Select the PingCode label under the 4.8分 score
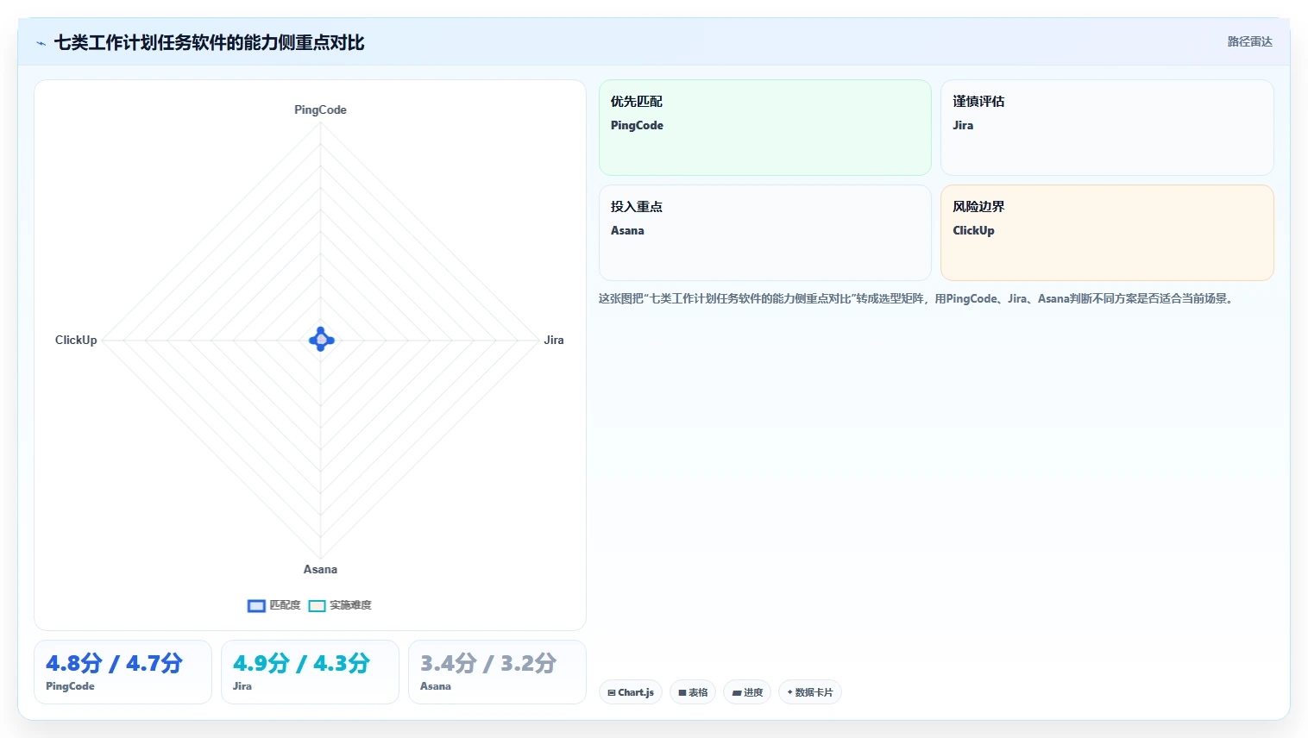 [70, 686]
